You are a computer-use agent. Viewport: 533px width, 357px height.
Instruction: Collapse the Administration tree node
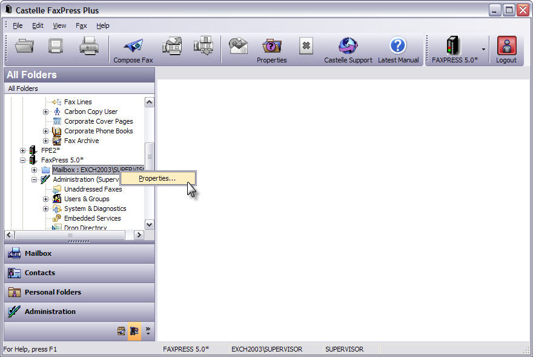point(34,179)
